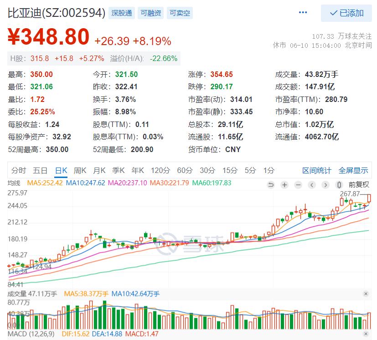Click the volume MA10:42.64万手 label
Screen dimensions: 377x340
135,294
